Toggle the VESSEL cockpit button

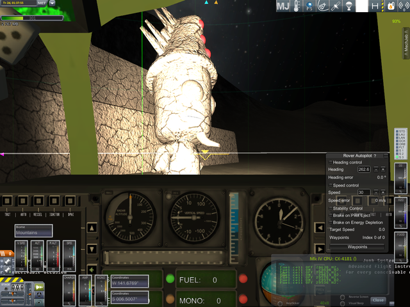[38, 201]
